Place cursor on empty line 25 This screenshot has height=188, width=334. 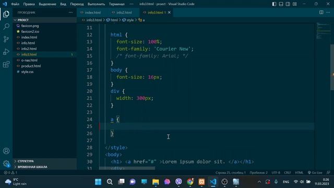tap(207, 126)
